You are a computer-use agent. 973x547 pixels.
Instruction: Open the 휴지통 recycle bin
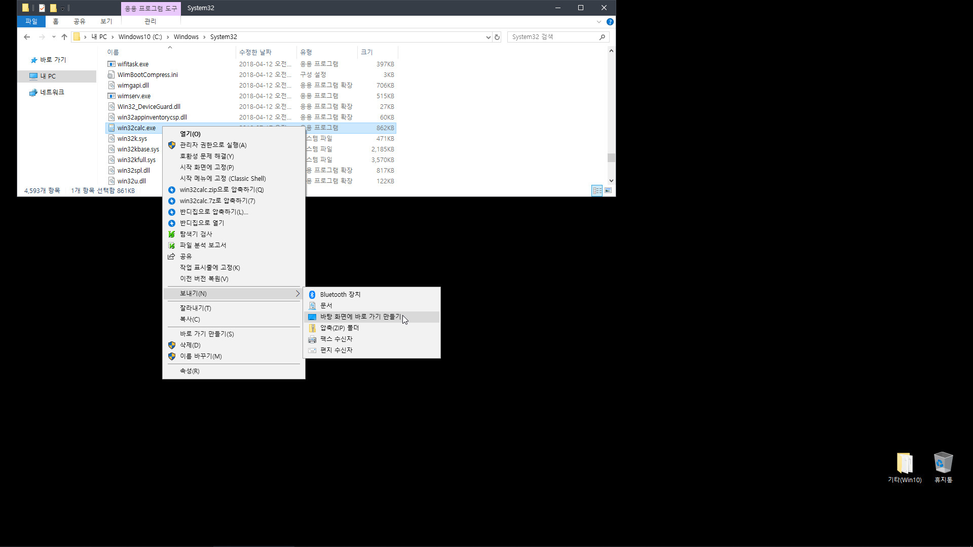[x=943, y=468]
